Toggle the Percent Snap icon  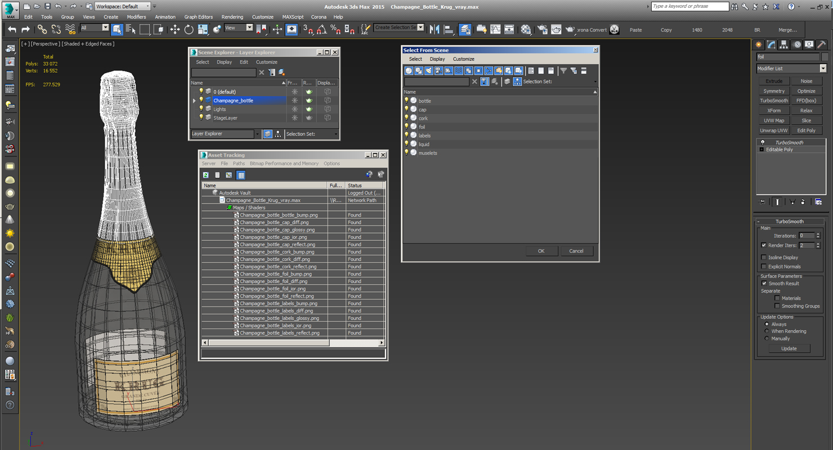pyautogui.click(x=335, y=29)
